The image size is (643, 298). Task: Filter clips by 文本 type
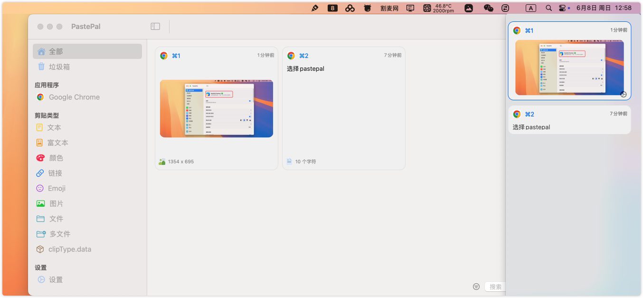tap(87, 127)
